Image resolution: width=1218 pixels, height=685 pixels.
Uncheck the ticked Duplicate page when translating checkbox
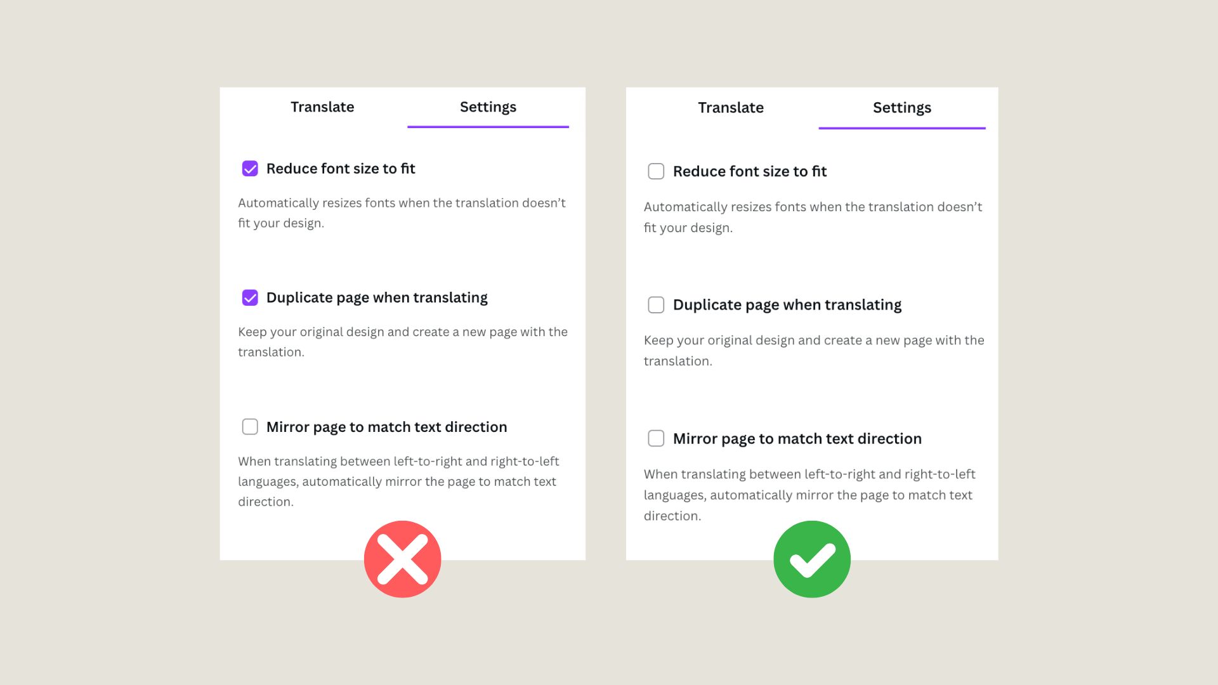[x=250, y=297]
